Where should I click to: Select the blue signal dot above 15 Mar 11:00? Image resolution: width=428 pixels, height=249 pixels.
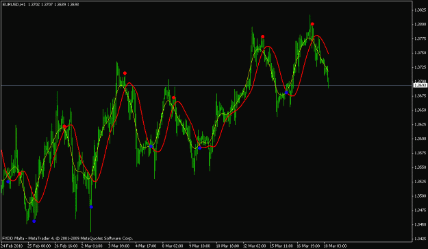click(286, 93)
